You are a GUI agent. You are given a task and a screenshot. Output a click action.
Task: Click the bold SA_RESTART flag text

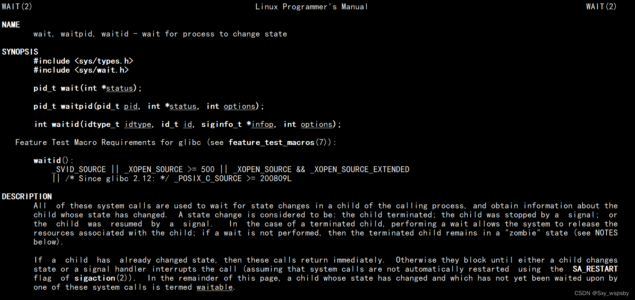click(x=595, y=269)
